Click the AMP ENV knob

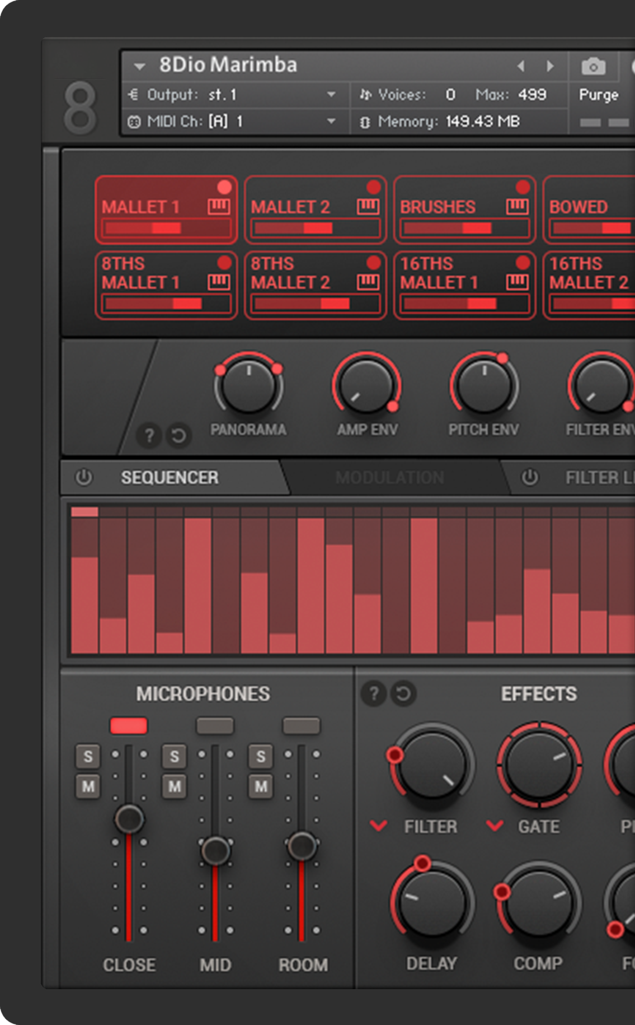tap(366, 386)
